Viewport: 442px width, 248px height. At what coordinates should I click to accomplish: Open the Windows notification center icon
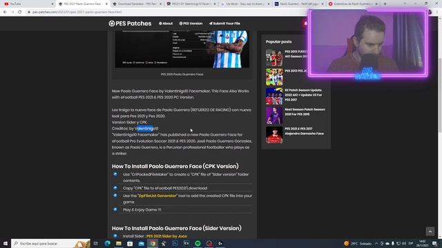(x=434, y=243)
